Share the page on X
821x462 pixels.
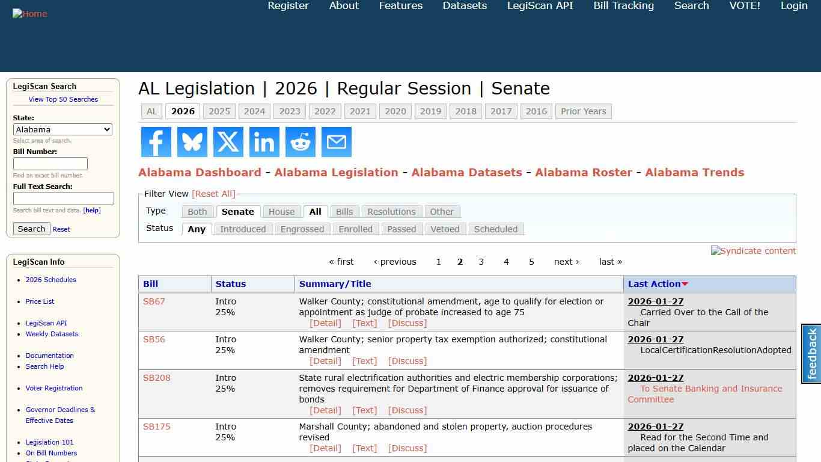click(228, 142)
